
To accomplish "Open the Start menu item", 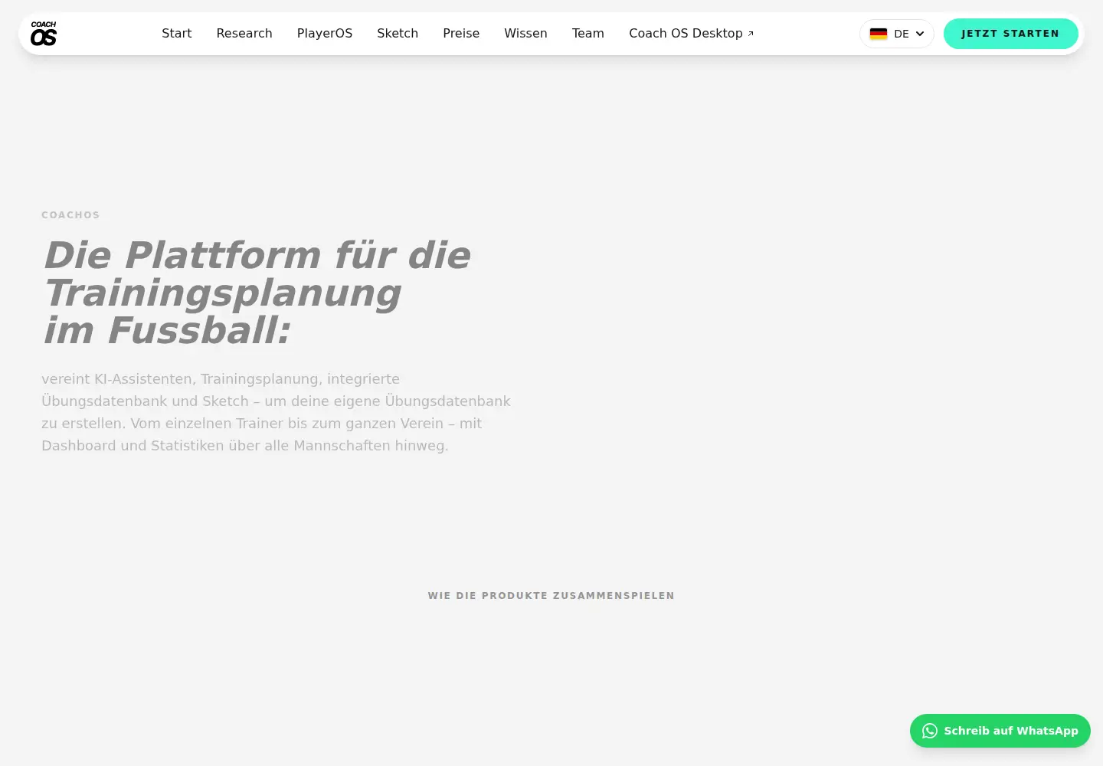I will (177, 34).
